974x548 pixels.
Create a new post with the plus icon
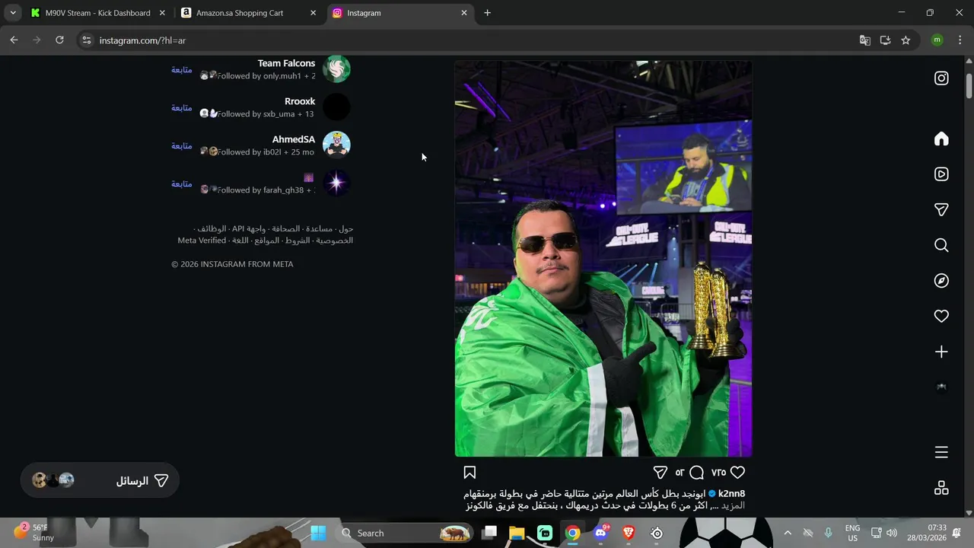pos(941,352)
